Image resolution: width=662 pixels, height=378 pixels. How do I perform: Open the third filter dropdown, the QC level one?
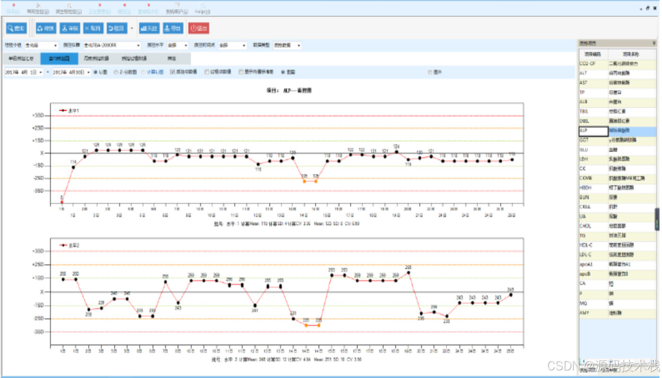pos(177,45)
